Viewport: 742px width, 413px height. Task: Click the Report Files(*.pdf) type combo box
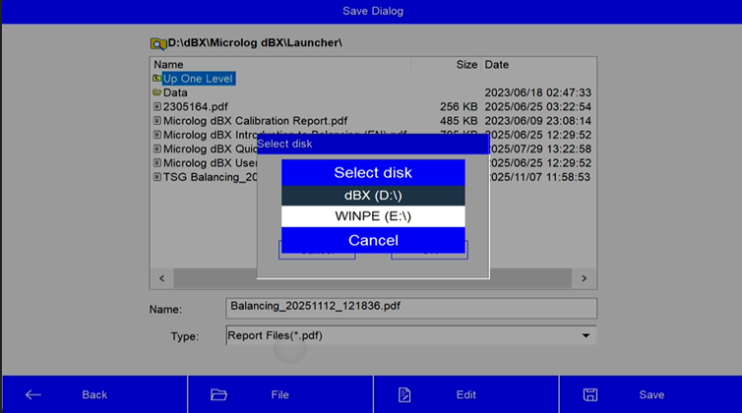pos(403,335)
